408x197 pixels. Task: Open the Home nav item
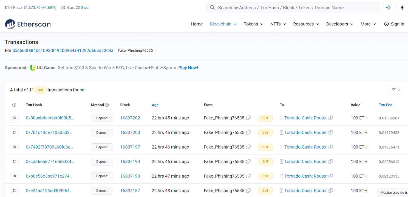click(x=197, y=24)
